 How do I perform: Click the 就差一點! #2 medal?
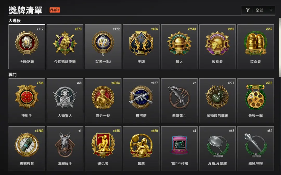click(103, 47)
